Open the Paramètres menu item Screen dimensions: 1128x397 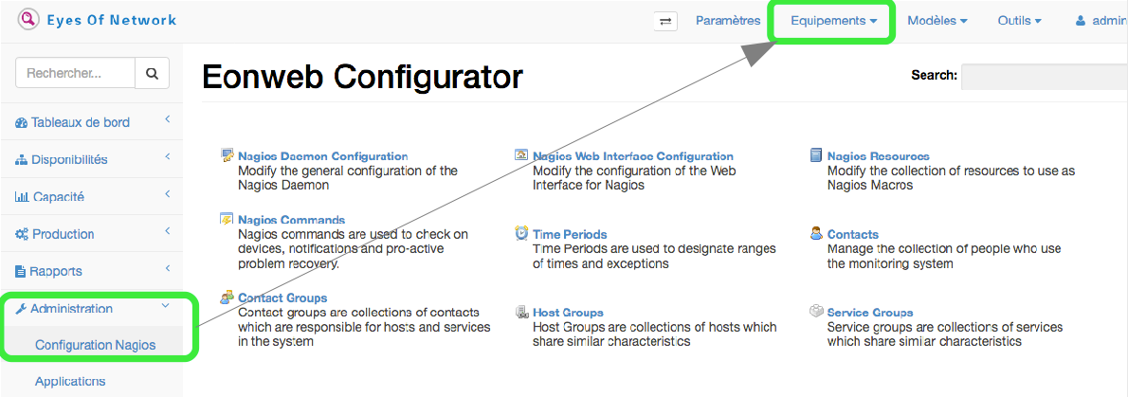pos(728,20)
